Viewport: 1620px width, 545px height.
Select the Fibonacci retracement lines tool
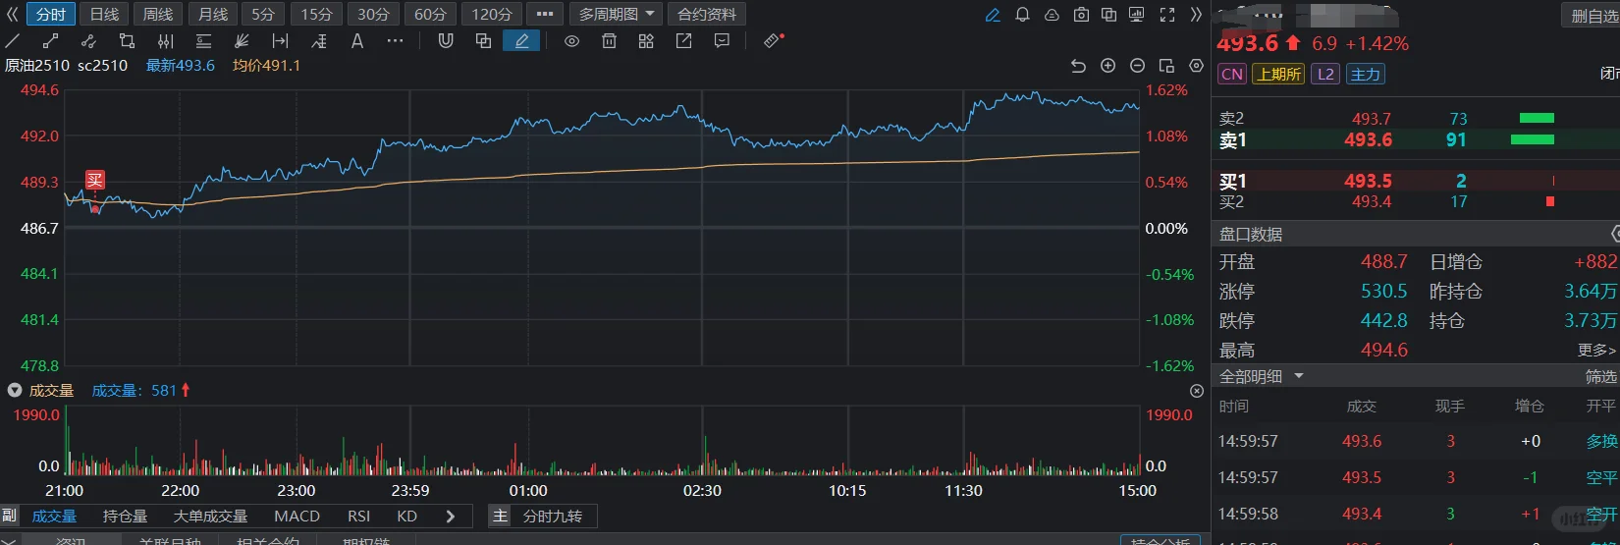203,41
